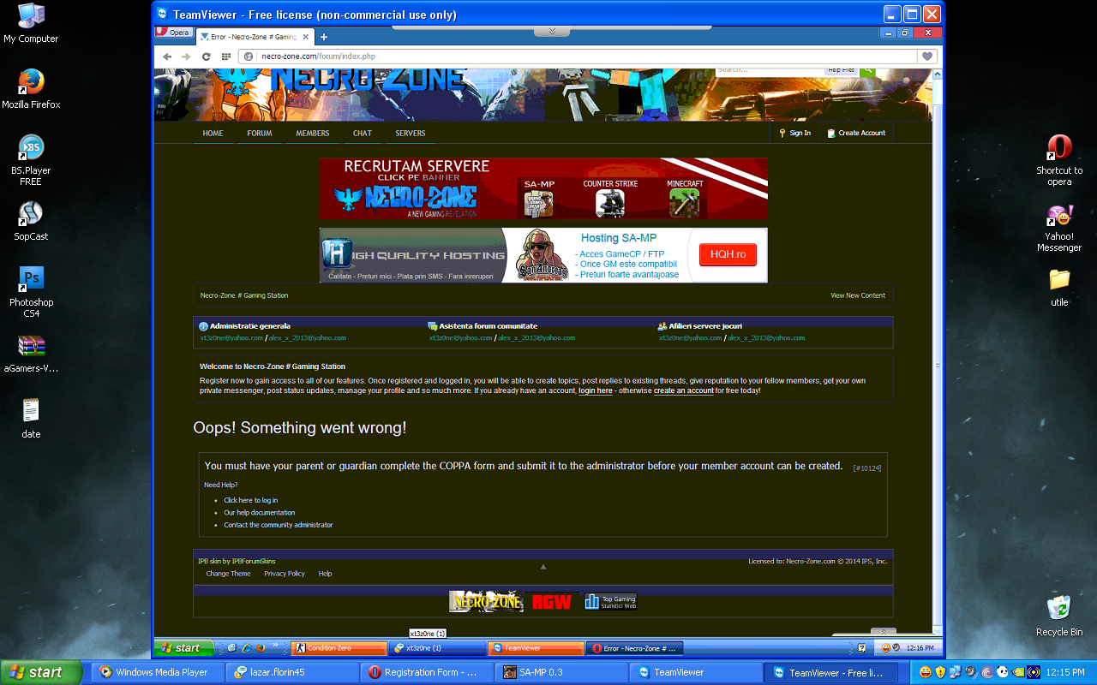Click the RGW footer banner image
The height and width of the screenshot is (685, 1097).
[552, 602]
